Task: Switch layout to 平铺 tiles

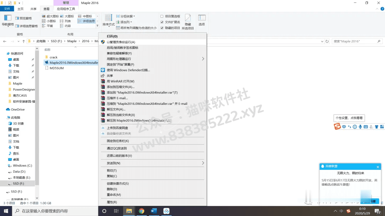Action: pos(47,26)
